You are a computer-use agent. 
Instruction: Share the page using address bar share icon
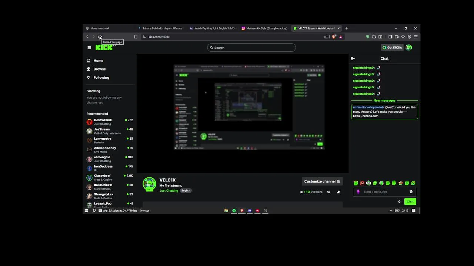(x=326, y=37)
